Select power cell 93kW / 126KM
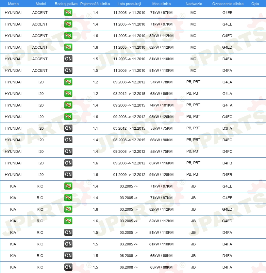 point(162,117)
